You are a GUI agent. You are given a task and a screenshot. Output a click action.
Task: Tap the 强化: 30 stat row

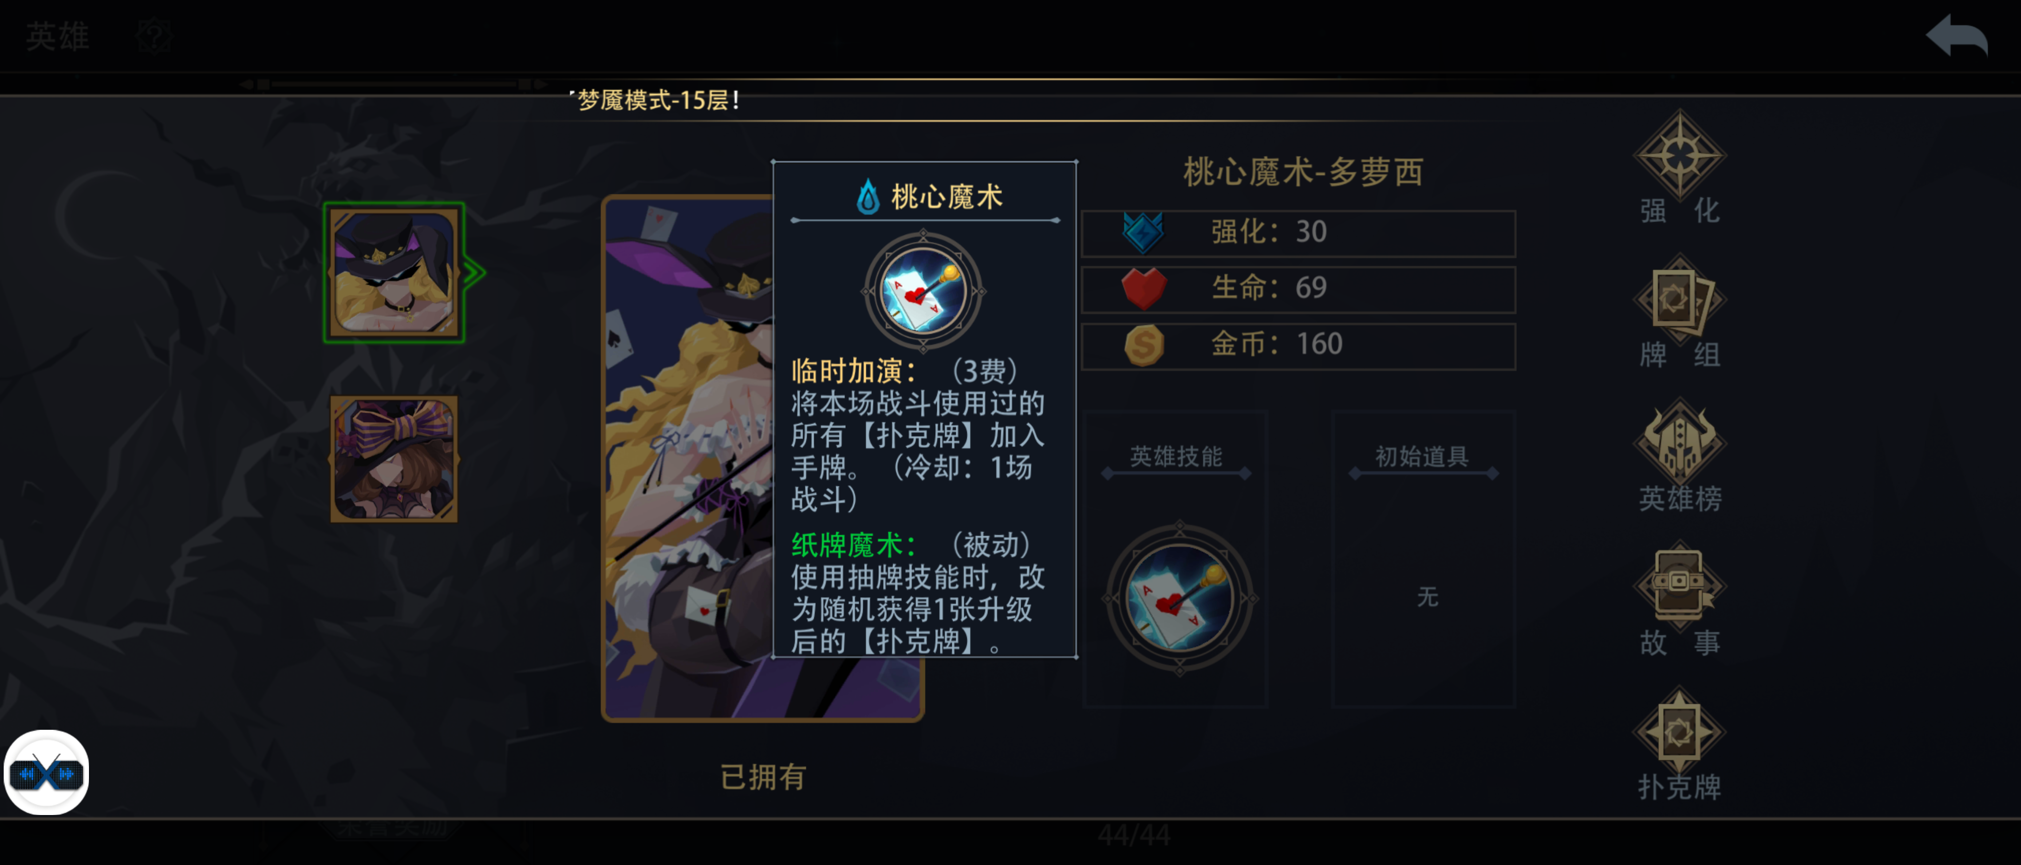point(1298,233)
